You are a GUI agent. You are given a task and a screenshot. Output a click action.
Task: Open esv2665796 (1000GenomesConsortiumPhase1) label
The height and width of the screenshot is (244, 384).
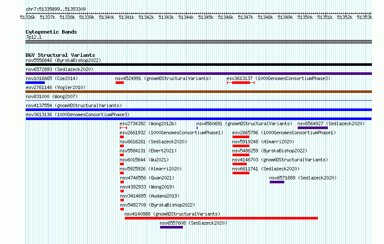[284, 133]
